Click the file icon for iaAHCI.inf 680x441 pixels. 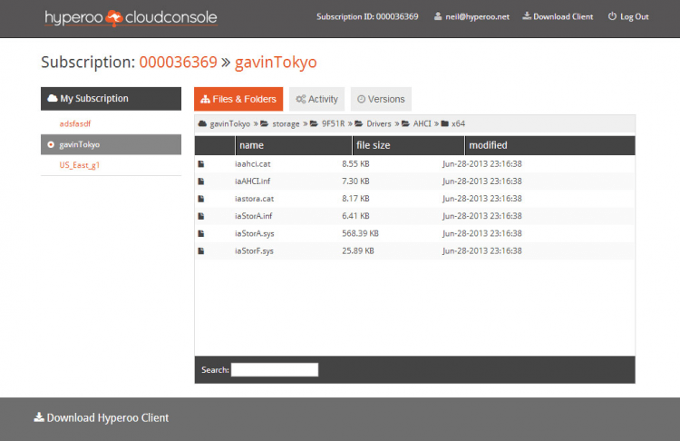point(200,181)
